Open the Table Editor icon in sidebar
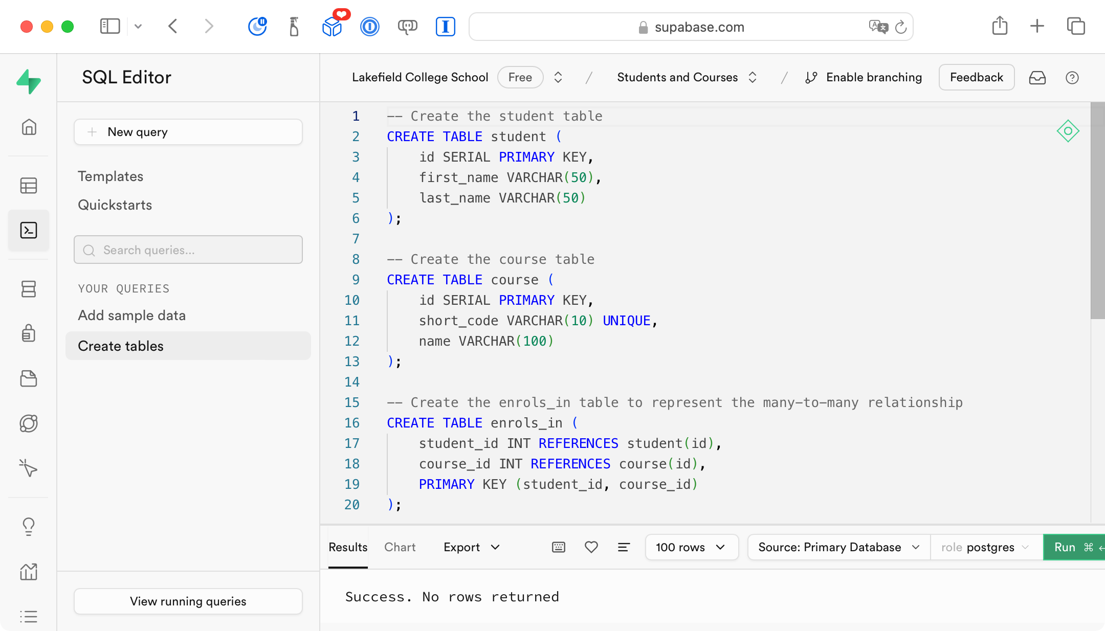The image size is (1105, 631). point(29,186)
